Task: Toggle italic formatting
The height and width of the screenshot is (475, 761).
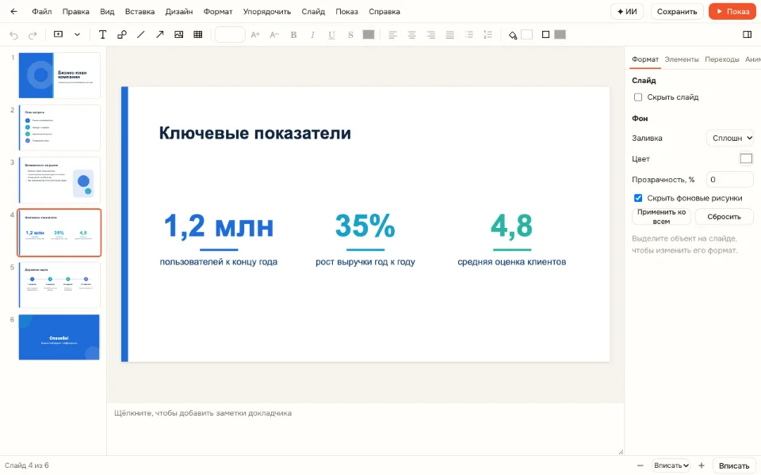Action: (x=312, y=35)
